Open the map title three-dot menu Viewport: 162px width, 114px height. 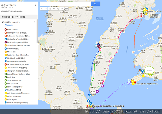pos(36,5)
